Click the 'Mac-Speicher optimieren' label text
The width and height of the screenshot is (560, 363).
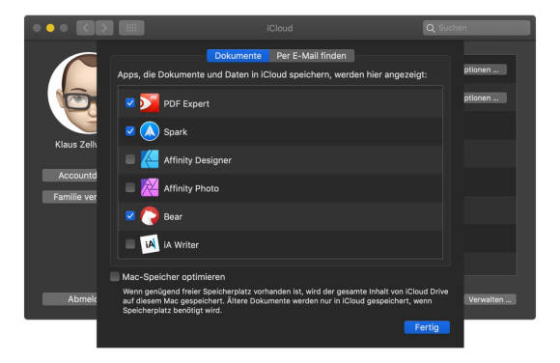(174, 277)
